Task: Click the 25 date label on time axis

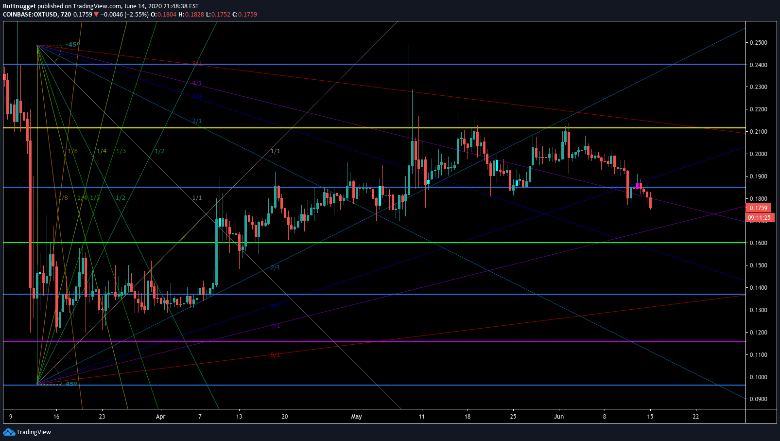Action: tap(513, 417)
